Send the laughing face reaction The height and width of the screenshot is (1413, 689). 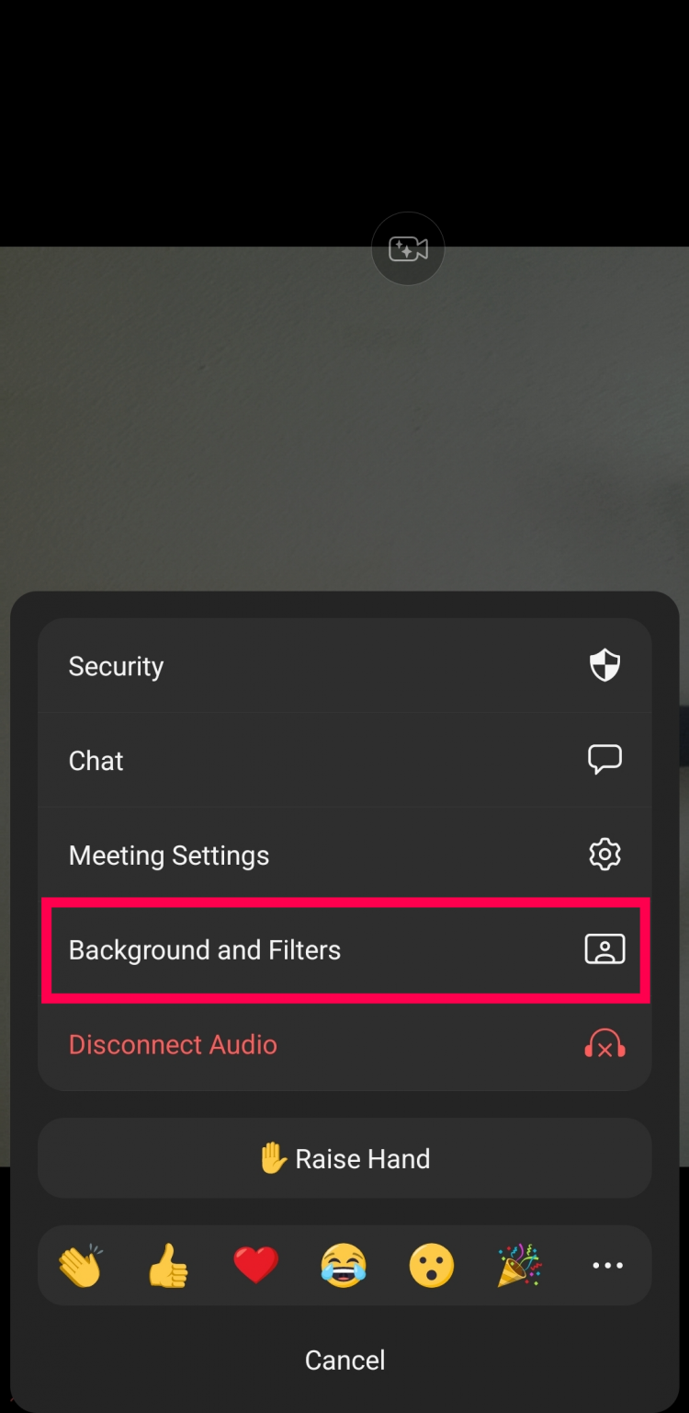(x=344, y=1265)
